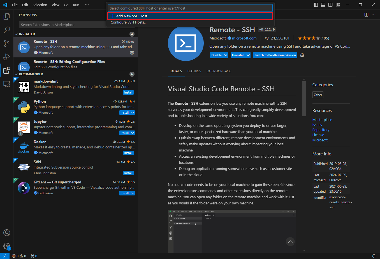
Task: Open the microsoft.com publisher link
Action: pyautogui.click(x=244, y=38)
